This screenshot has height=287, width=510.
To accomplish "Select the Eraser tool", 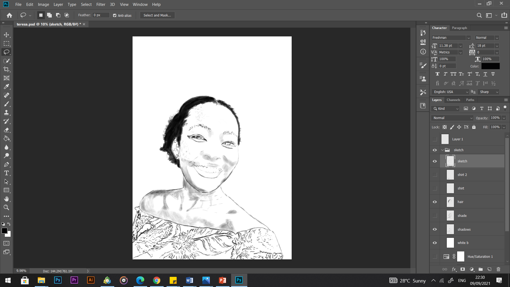I will 7,130.
